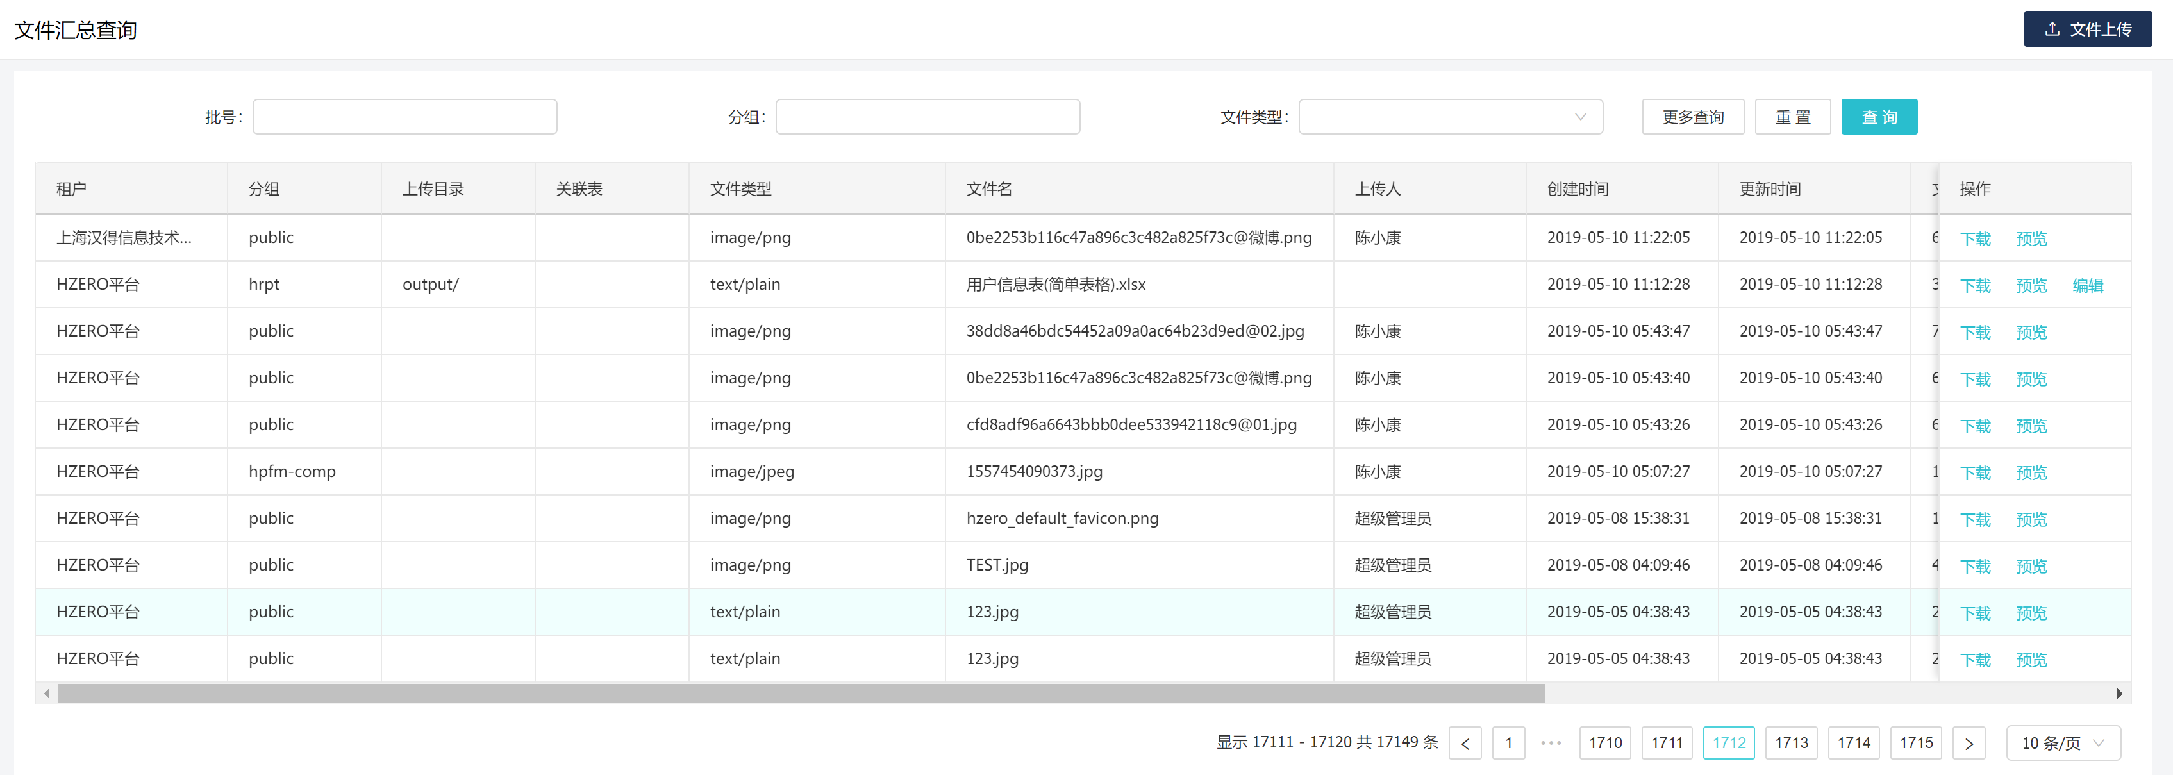2173x775 pixels.
Task: Focus the 批号 input field
Action: coord(405,117)
